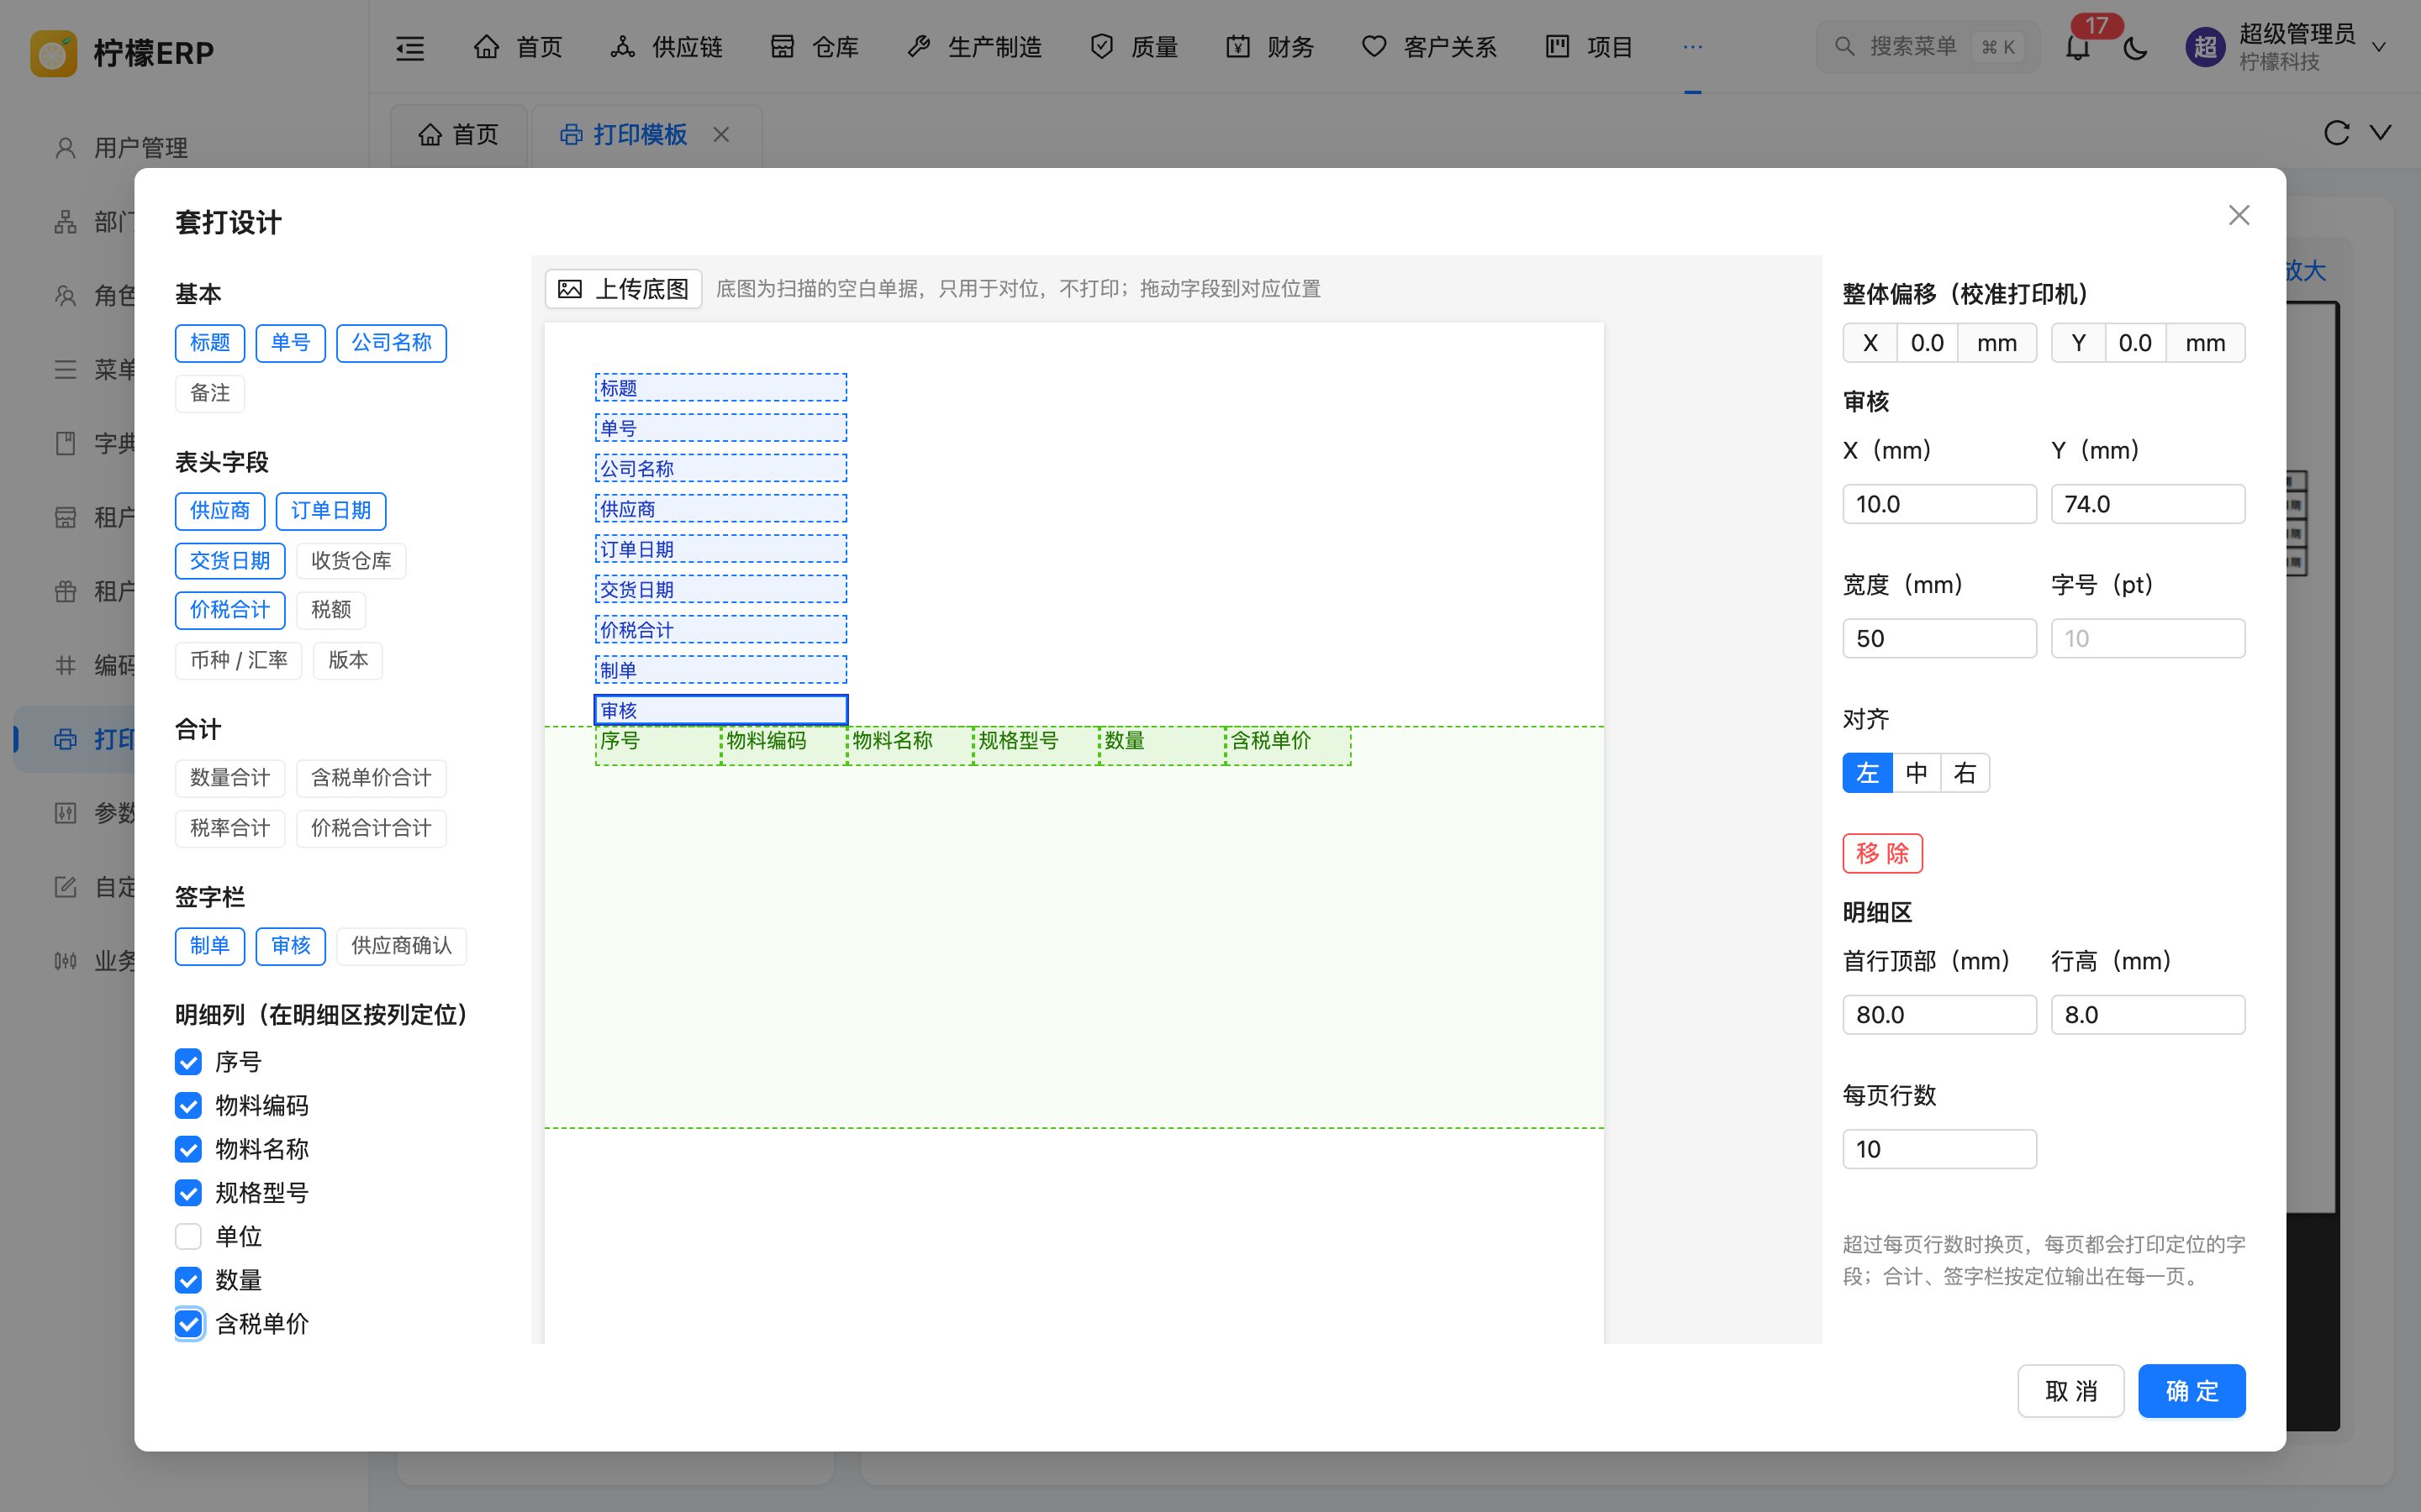Uncheck the 物料名称 detail column
Screen dimensions: 2421x1512
point(188,1150)
